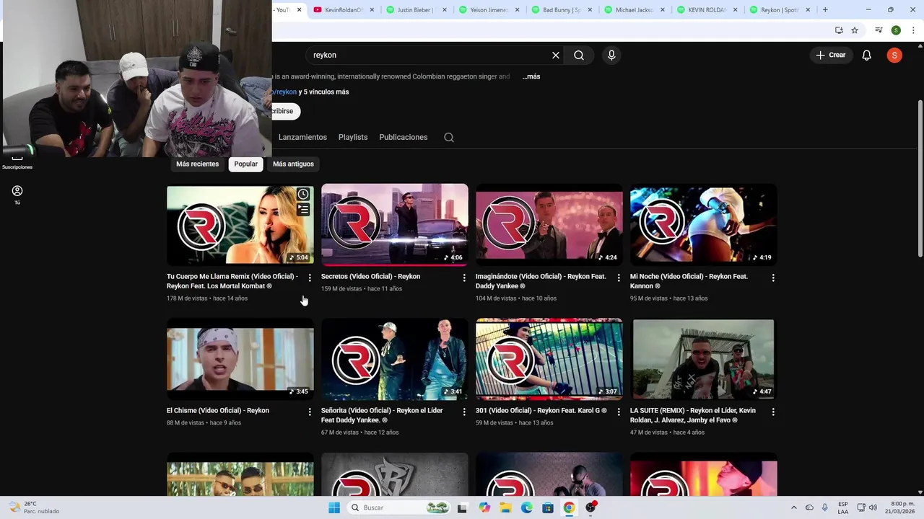Show hidden system tray icons
The image size is (924, 519).
(x=794, y=507)
